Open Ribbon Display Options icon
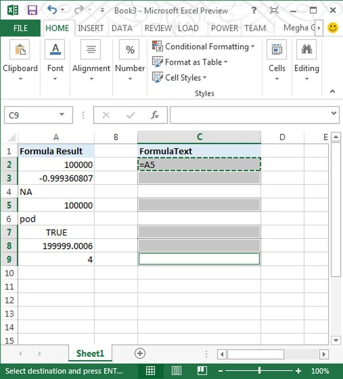The width and height of the screenshot is (343, 379). (274, 10)
